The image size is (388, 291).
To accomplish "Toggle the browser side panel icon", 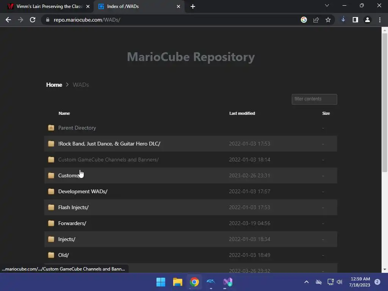I will click(x=355, y=20).
